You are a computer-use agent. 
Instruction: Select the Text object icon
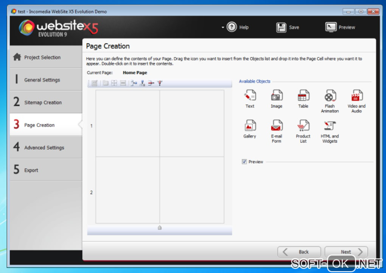(x=250, y=95)
